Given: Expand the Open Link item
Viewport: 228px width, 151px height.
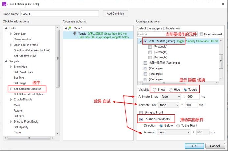Looking at the screenshot, I should [x=11, y=34].
